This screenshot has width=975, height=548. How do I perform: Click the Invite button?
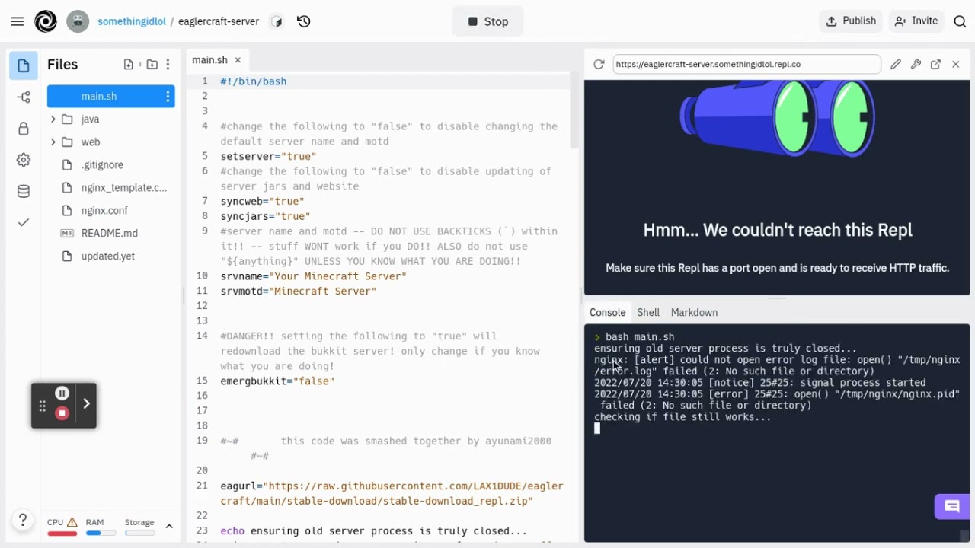[x=916, y=21]
